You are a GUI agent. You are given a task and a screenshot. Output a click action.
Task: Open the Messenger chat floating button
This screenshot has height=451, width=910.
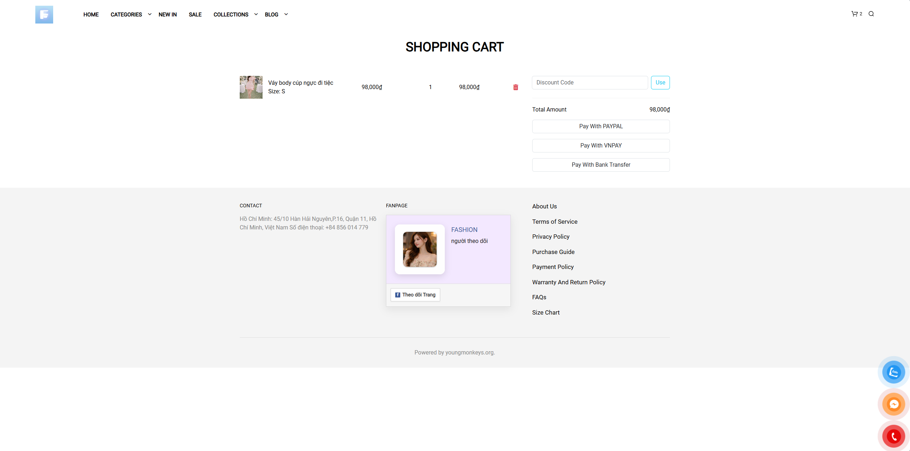tap(893, 404)
